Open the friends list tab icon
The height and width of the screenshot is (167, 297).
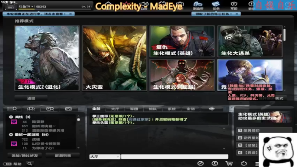12,109
